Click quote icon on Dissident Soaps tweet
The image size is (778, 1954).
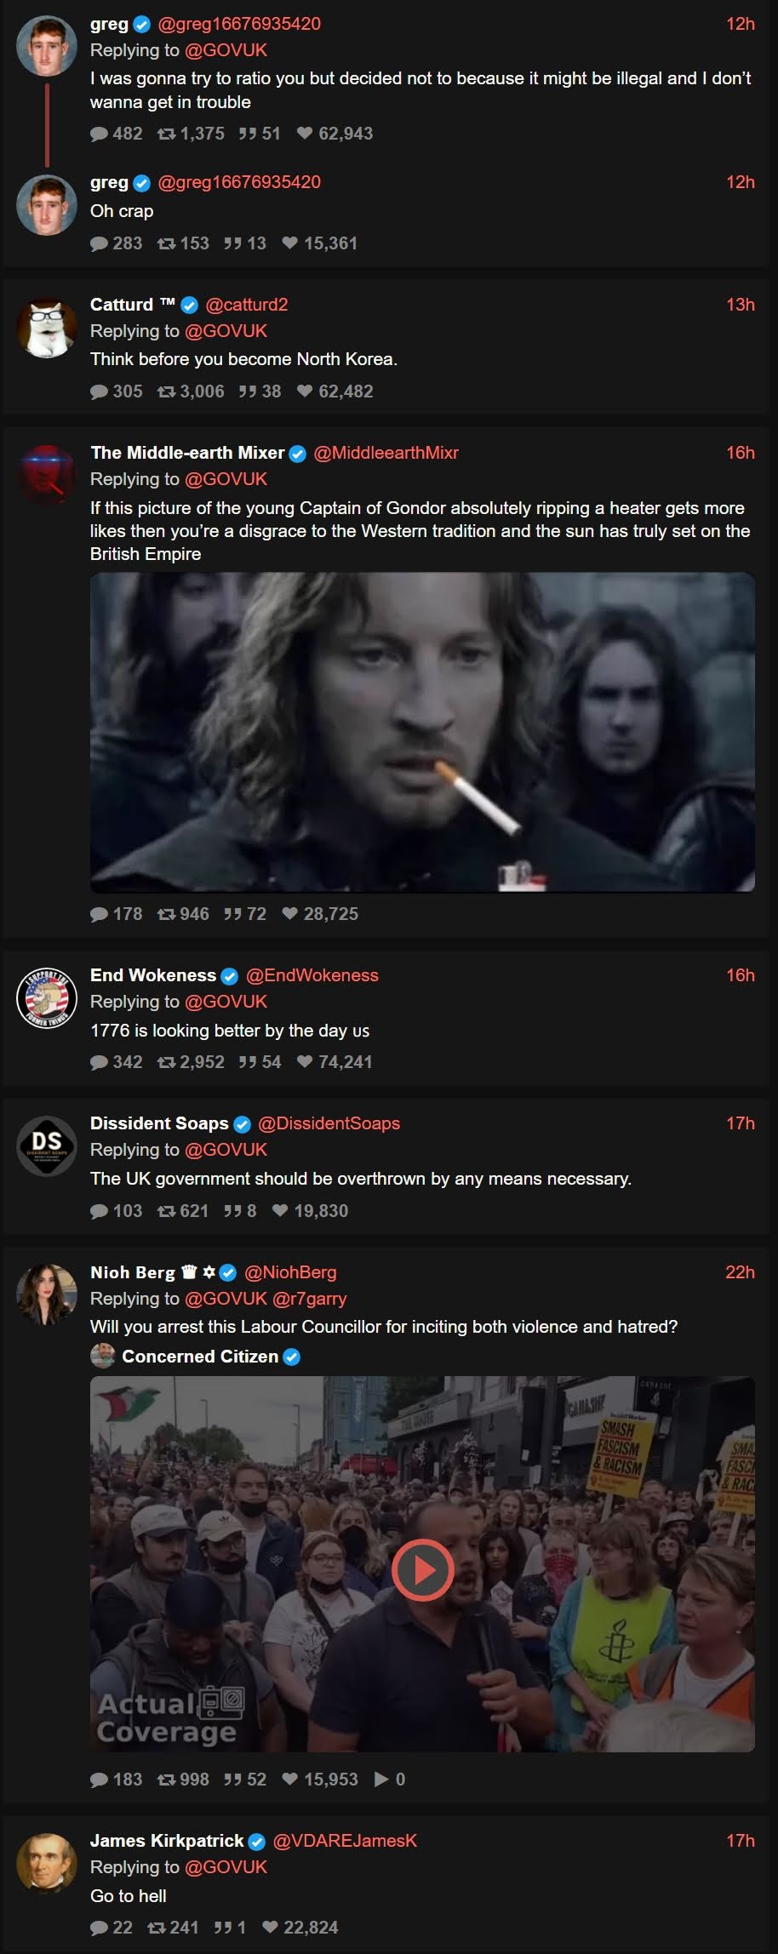pos(232,1211)
